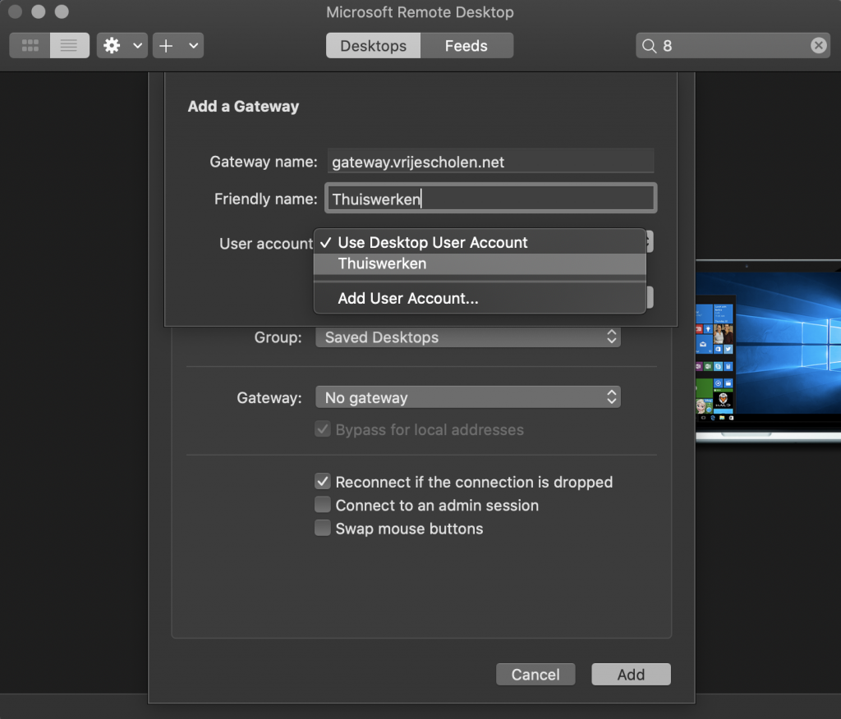Expand the add menu chevron
Screen dimensions: 841x719
[x=194, y=46]
